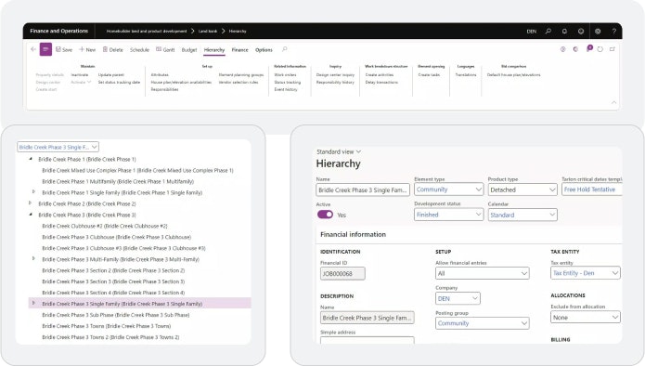Switch to the Budget tab
The height and width of the screenshot is (366, 645).
coord(189,50)
